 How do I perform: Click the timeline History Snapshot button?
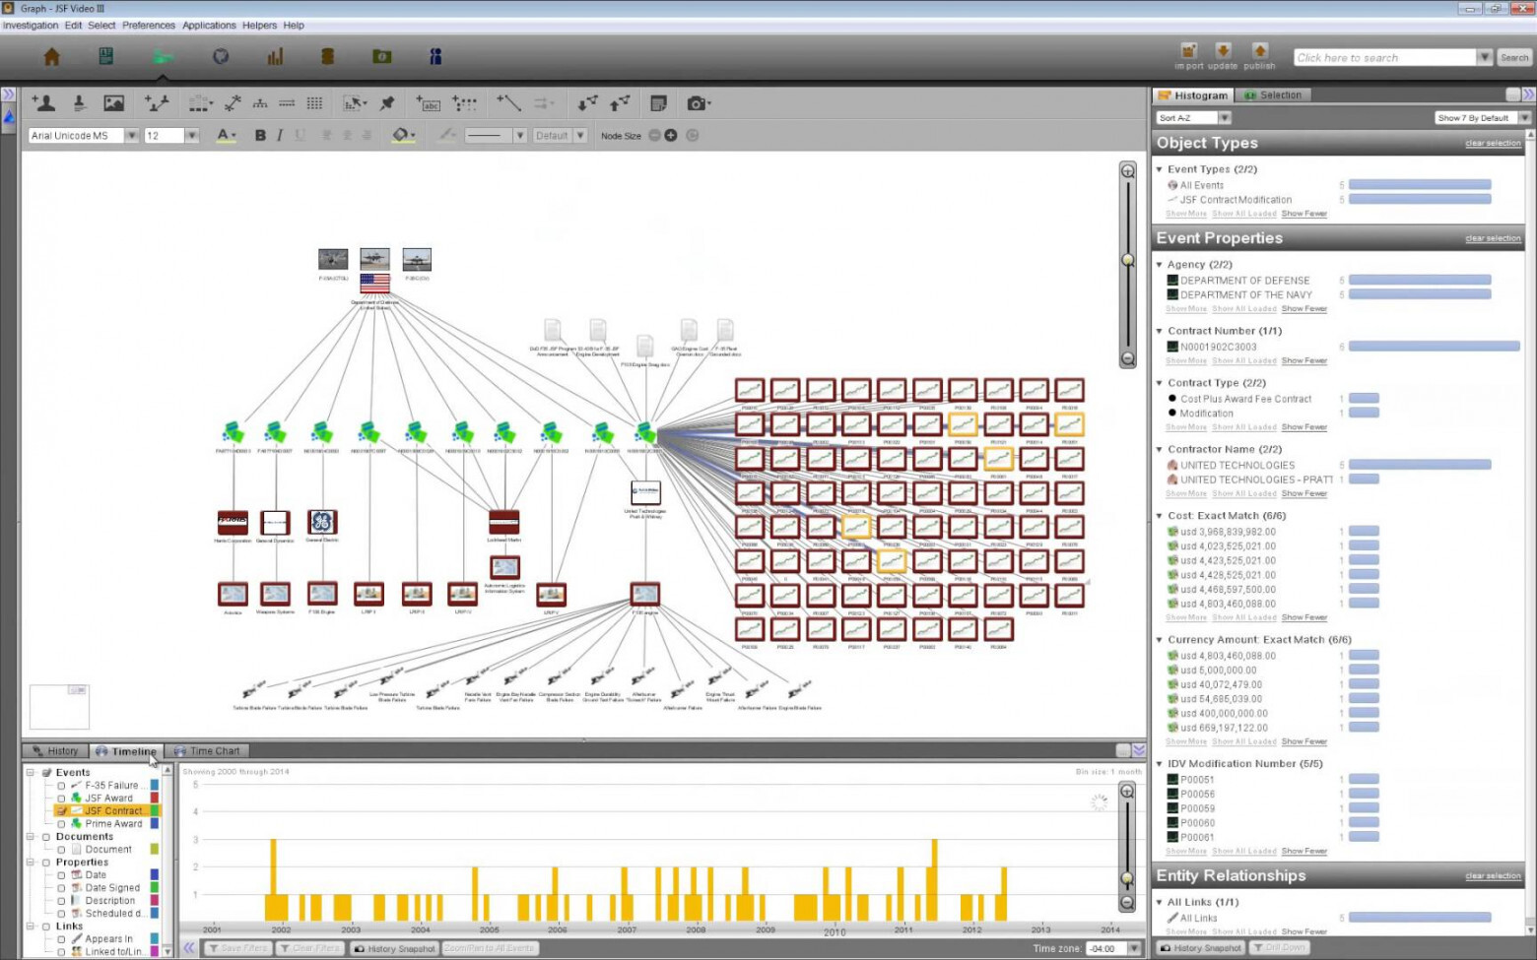pyautogui.click(x=395, y=949)
